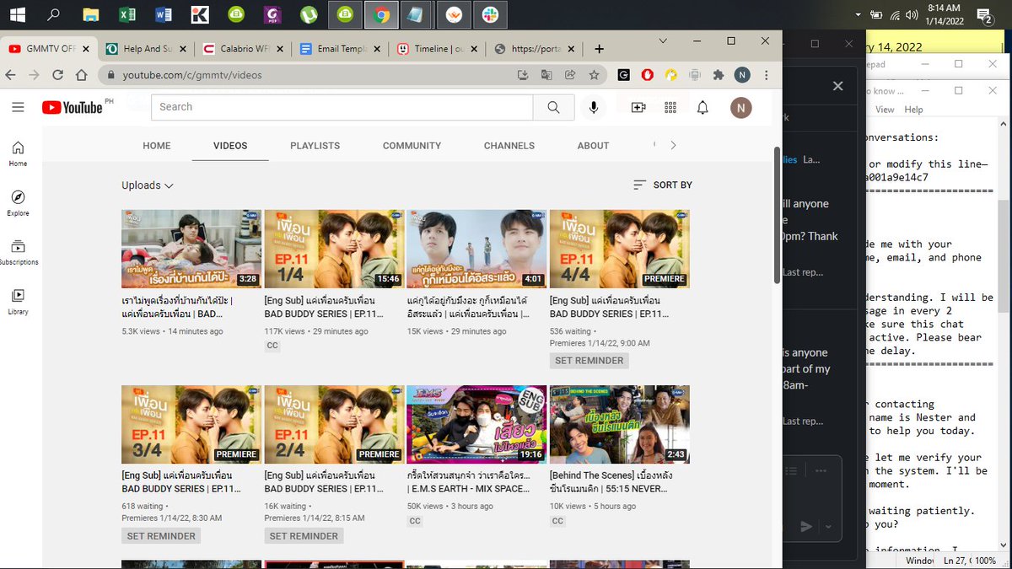Image resolution: width=1012 pixels, height=569 pixels.
Task: Bookmark this page with the star icon
Action: (594, 75)
